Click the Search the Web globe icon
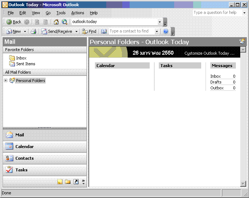 click(x=65, y=22)
